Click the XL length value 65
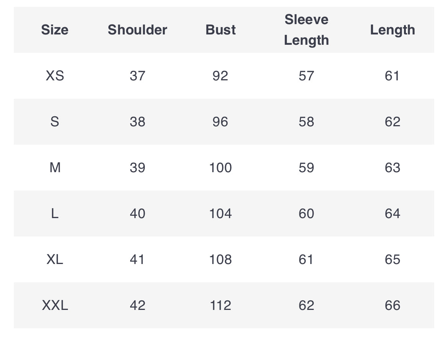Screen dimensions: 448x339 point(392,259)
